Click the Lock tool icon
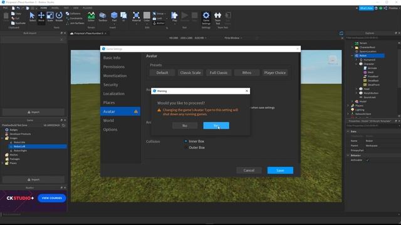This screenshot has height=225, width=401. pyautogui.click(x=155, y=18)
